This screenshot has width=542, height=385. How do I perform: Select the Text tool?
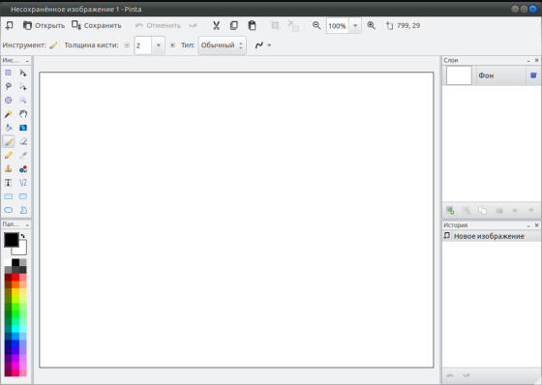(x=9, y=183)
